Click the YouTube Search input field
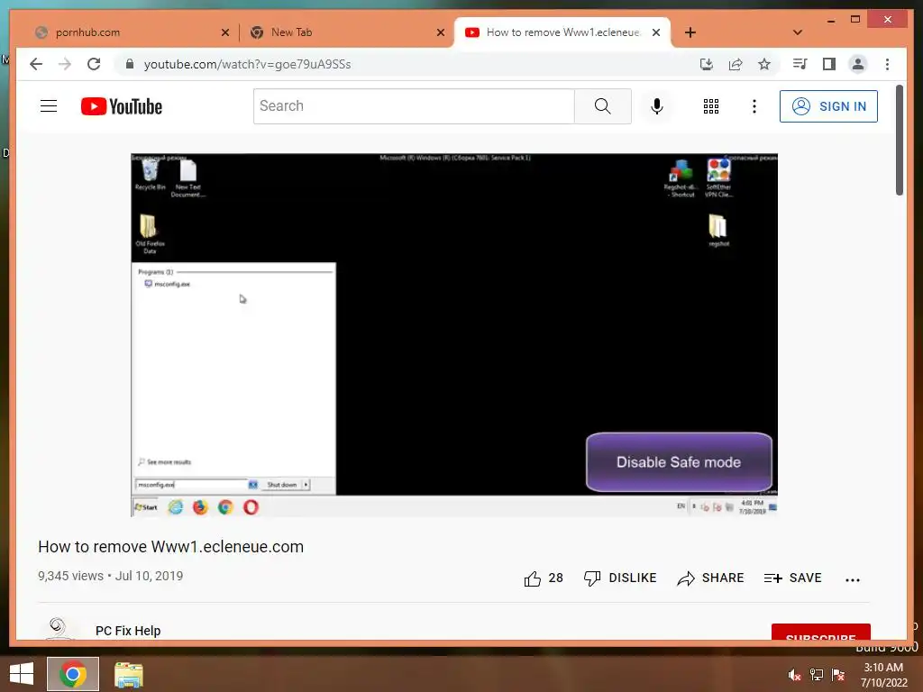Viewport: 923px width, 692px height. 414,106
